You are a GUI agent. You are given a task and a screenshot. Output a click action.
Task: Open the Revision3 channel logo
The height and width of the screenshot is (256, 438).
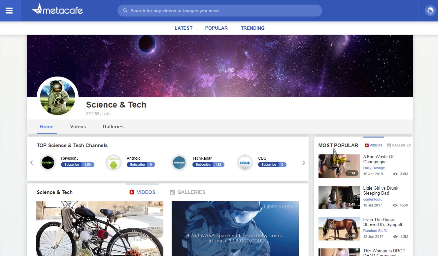pyautogui.click(x=48, y=163)
